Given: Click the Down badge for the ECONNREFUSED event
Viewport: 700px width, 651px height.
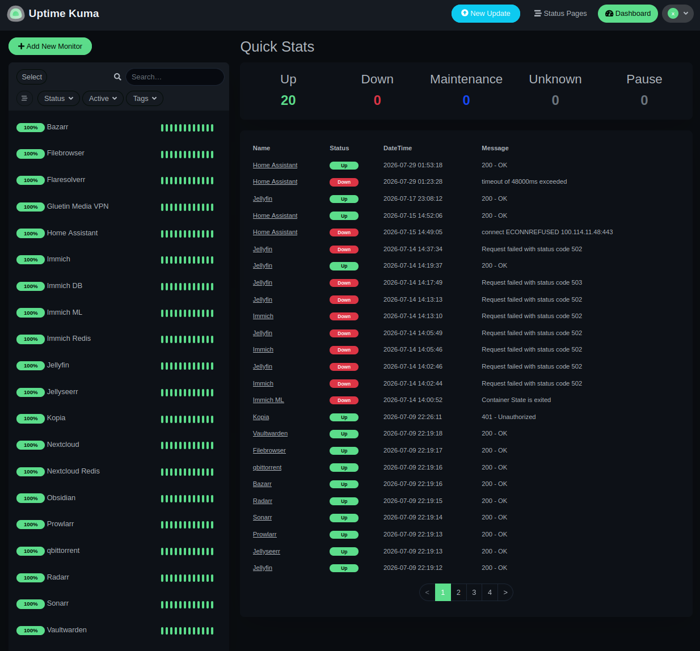Looking at the screenshot, I should 344,232.
